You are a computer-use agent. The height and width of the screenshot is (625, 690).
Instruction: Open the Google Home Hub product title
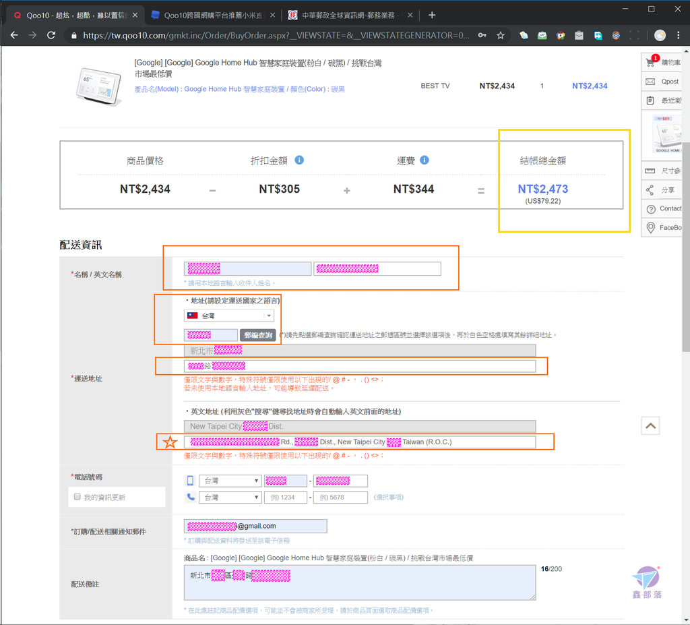pyautogui.click(x=258, y=68)
